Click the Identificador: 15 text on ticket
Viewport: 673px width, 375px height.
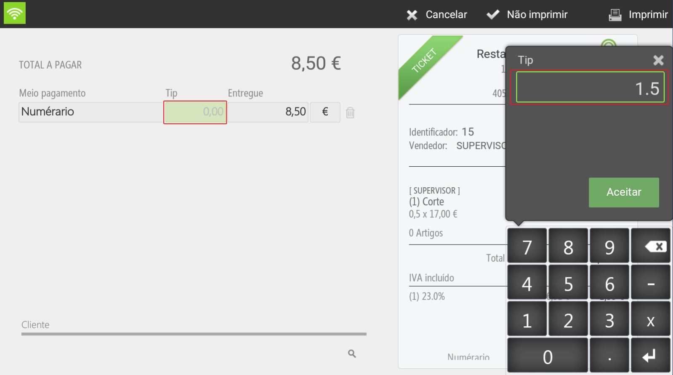coord(442,132)
